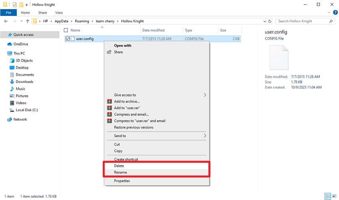The width and height of the screenshot is (339, 200).
Task: Open the File ribbon tab
Action: click(x=8, y=13)
